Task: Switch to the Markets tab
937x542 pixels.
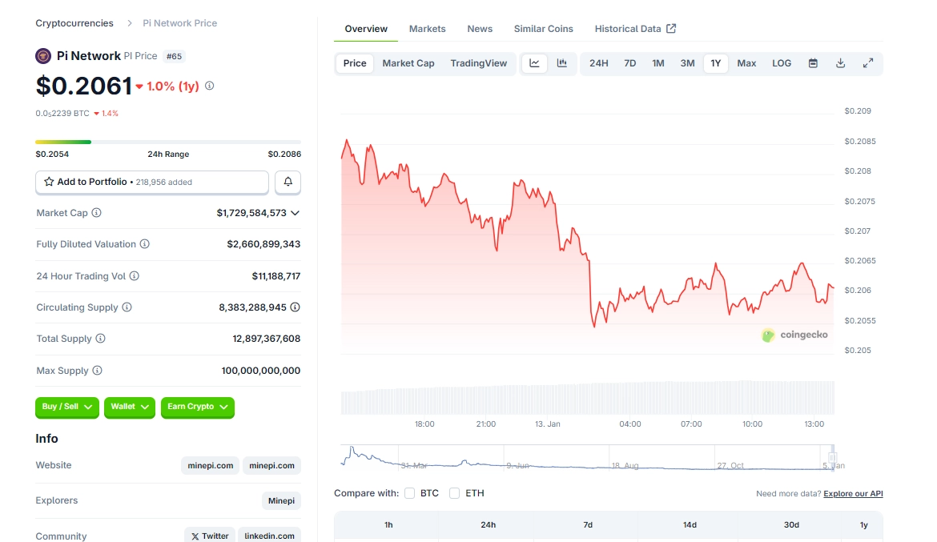Action: coord(427,29)
